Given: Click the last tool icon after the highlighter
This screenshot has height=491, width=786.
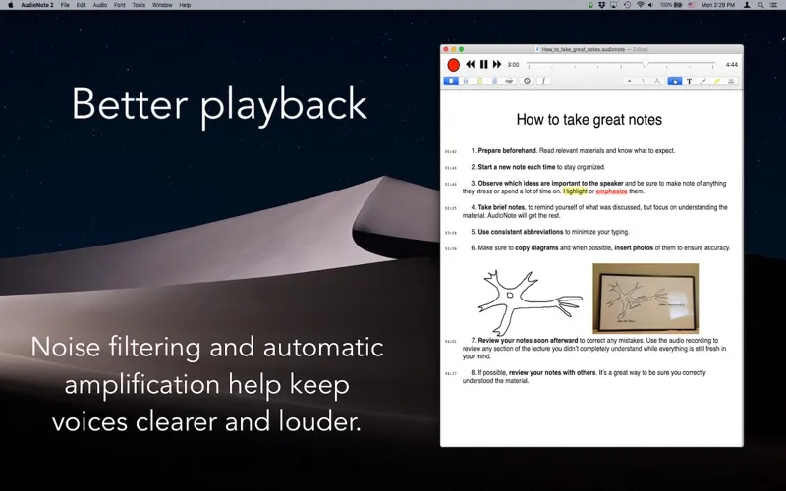Looking at the screenshot, I should click(x=731, y=81).
